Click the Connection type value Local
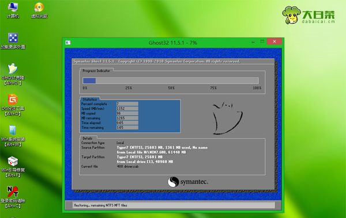 pyautogui.click(x=121, y=143)
